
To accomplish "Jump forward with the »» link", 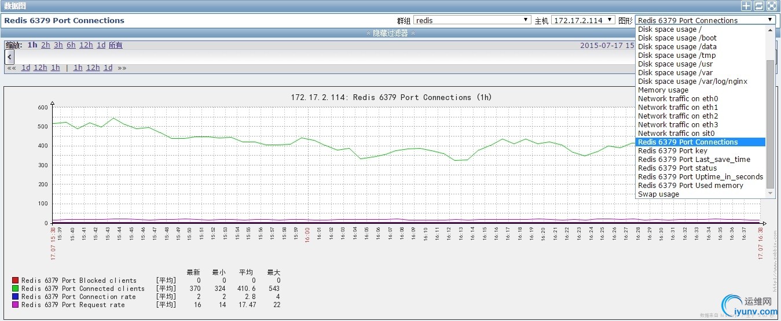I will [x=122, y=68].
